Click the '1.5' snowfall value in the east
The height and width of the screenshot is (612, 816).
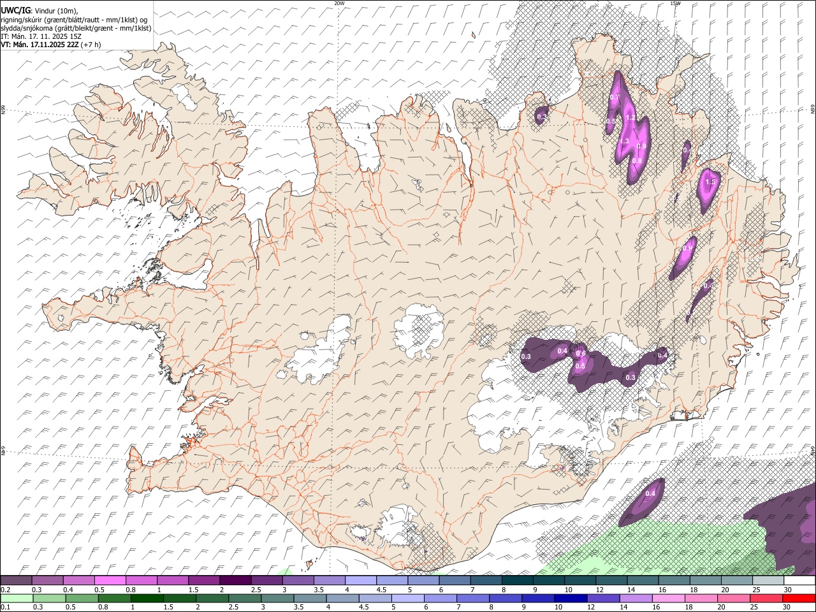tap(711, 182)
